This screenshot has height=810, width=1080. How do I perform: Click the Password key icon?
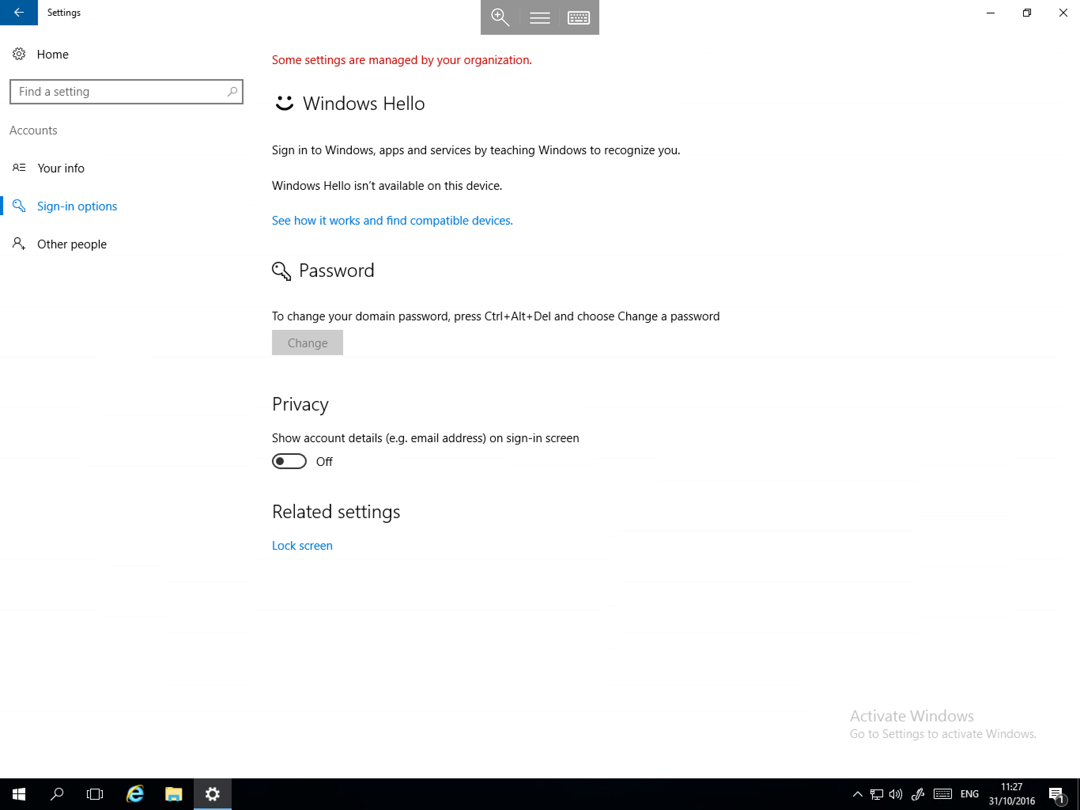click(x=281, y=271)
